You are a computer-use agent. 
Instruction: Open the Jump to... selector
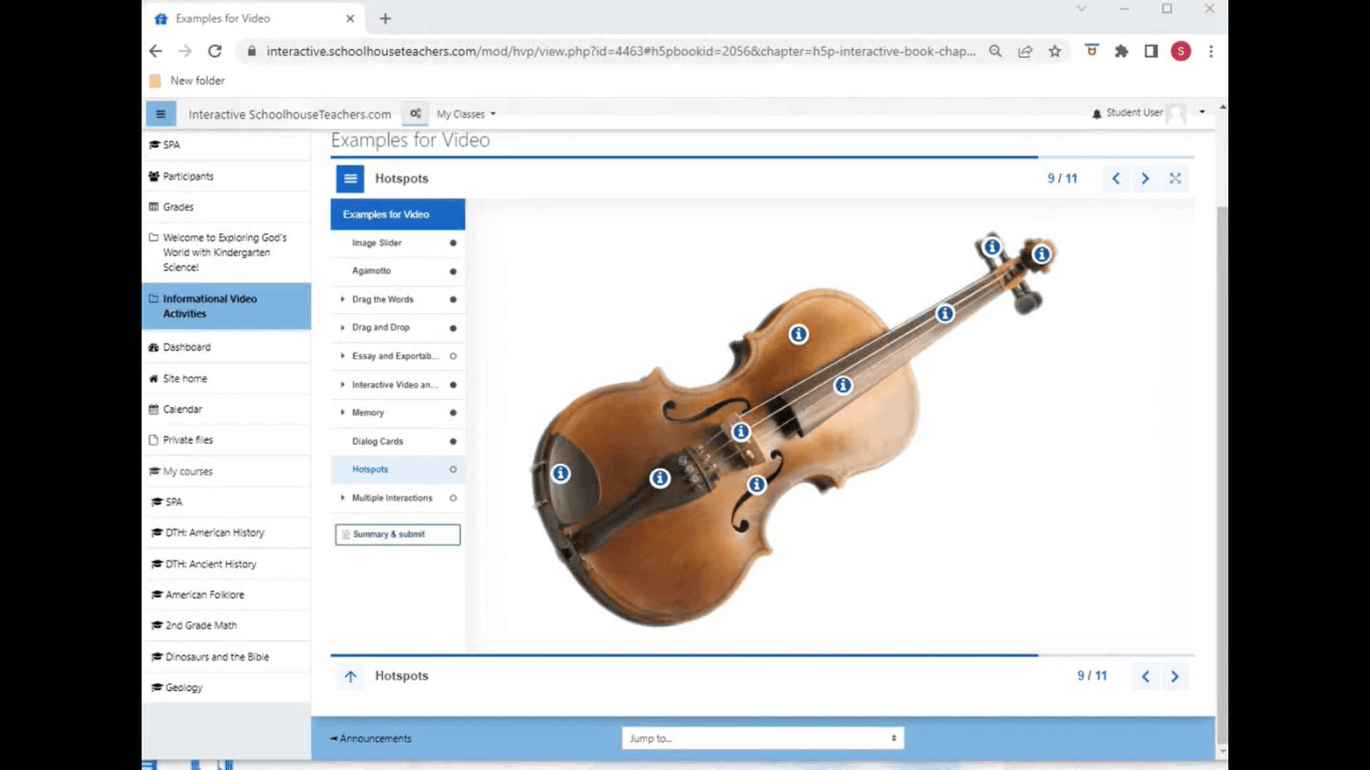(x=763, y=739)
